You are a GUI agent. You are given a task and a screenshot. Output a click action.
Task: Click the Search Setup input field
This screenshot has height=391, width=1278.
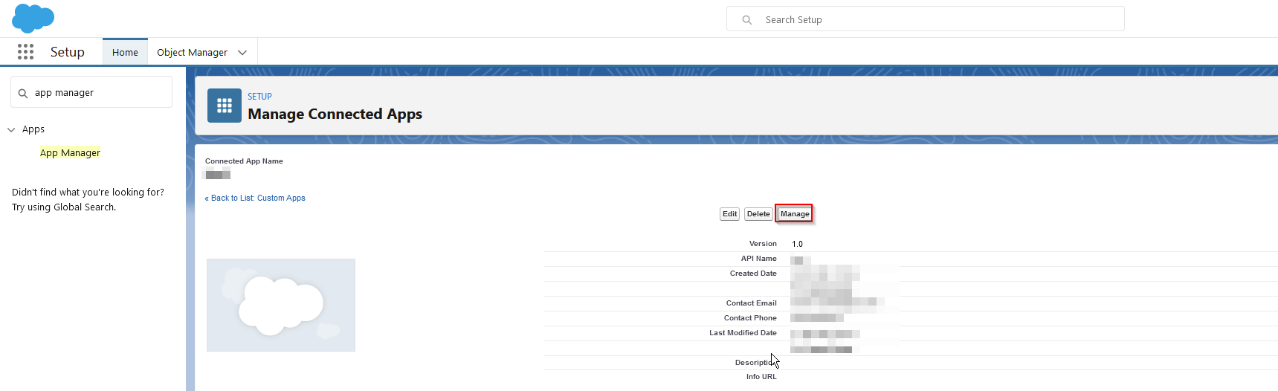click(925, 19)
